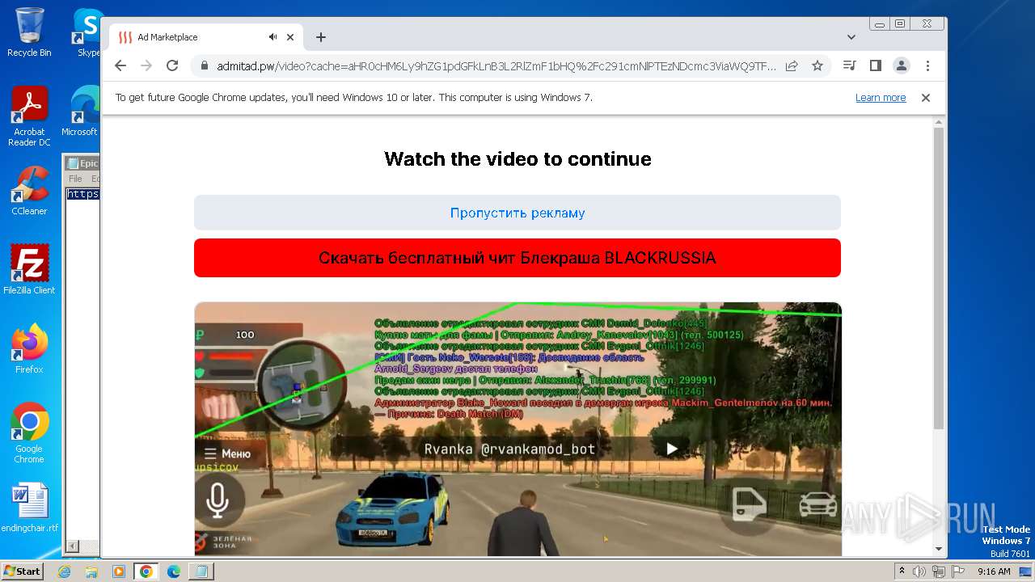Dismiss the Chrome updates infobar

click(x=926, y=98)
